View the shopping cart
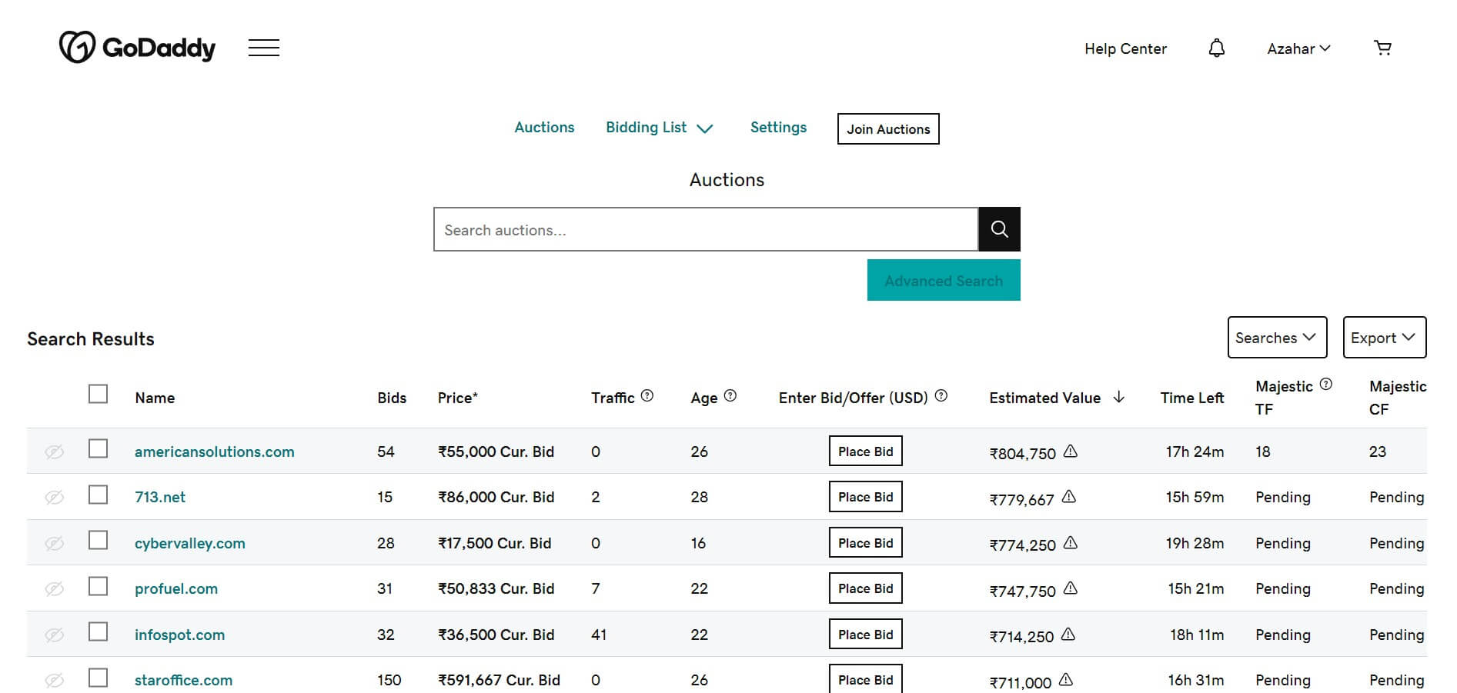This screenshot has width=1457, height=693. coord(1383,47)
